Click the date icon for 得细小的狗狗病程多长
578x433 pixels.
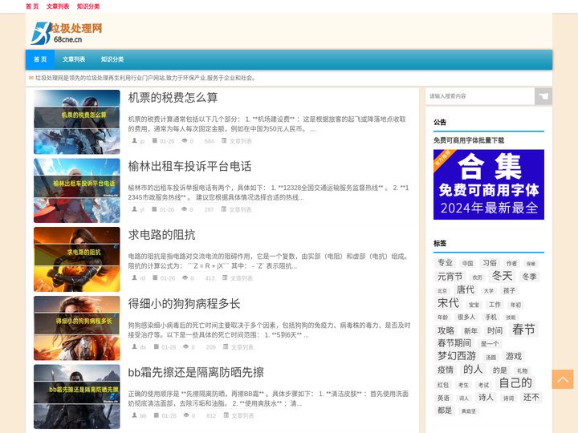[157, 347]
